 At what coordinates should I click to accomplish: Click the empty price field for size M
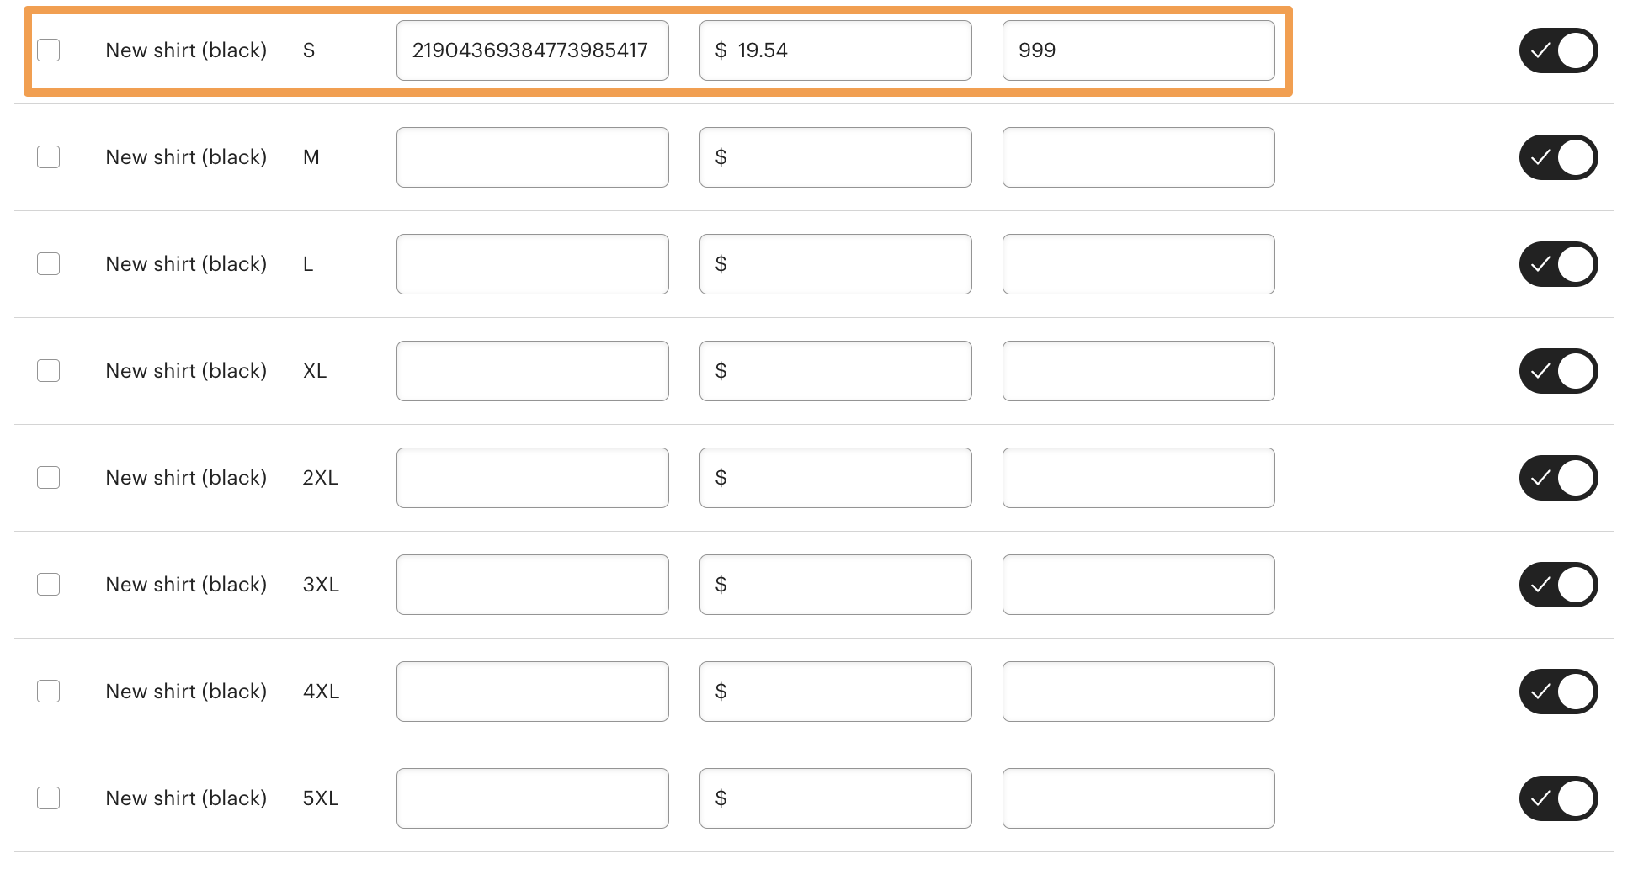835,156
